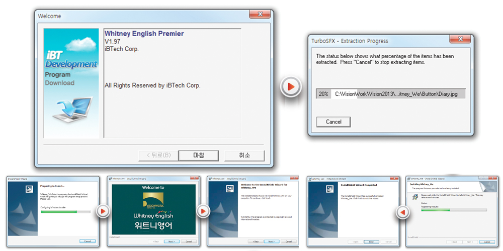Click the 20% extraction progress bar
Viewport: 503px width, 251px height.
(x=390, y=93)
